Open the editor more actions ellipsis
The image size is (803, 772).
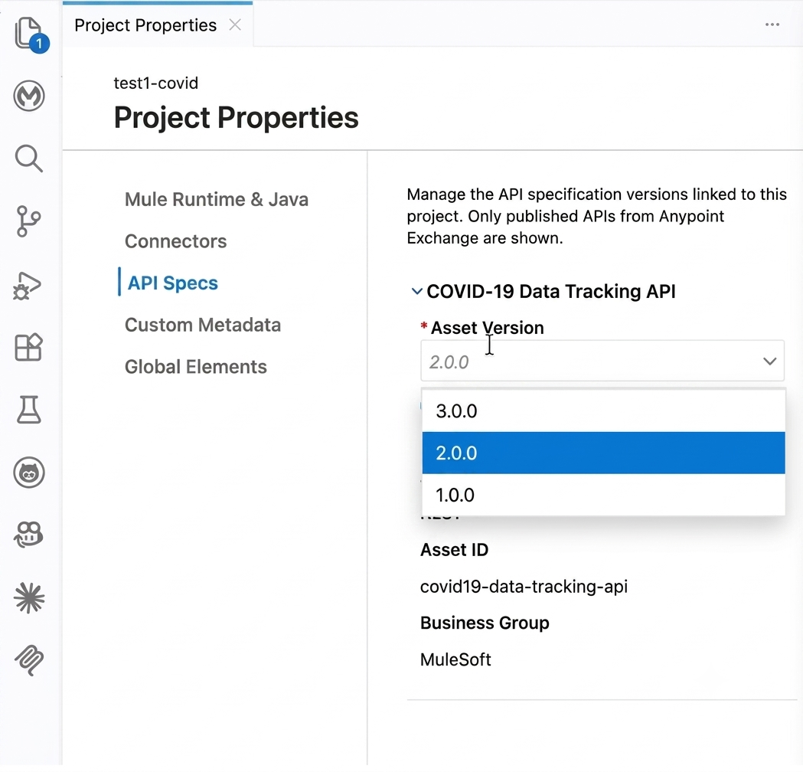[772, 25]
